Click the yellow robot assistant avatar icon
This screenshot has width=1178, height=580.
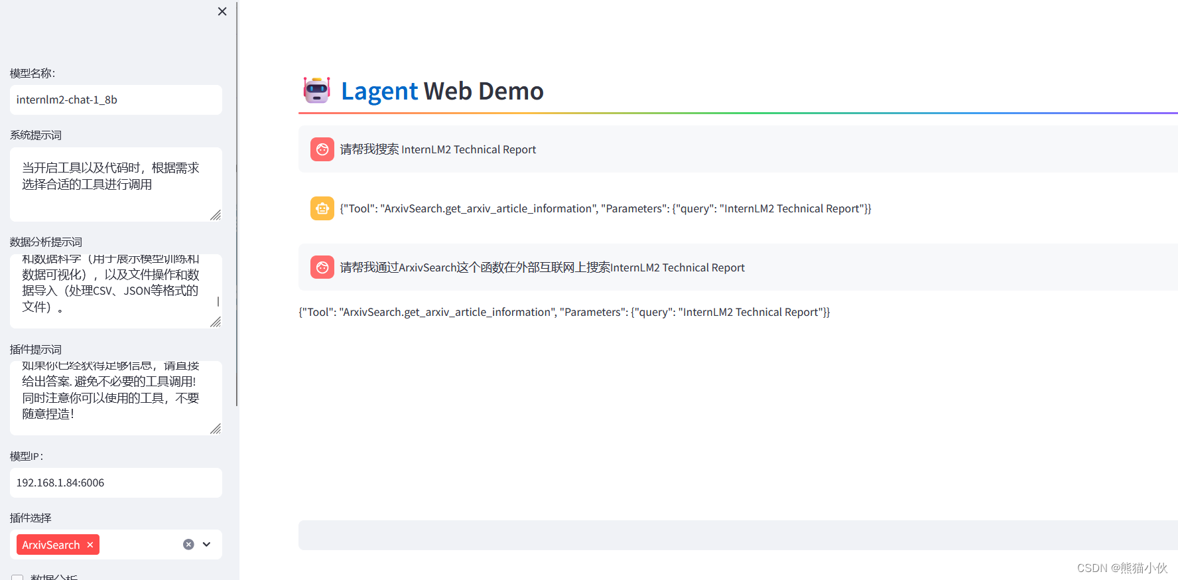322,208
